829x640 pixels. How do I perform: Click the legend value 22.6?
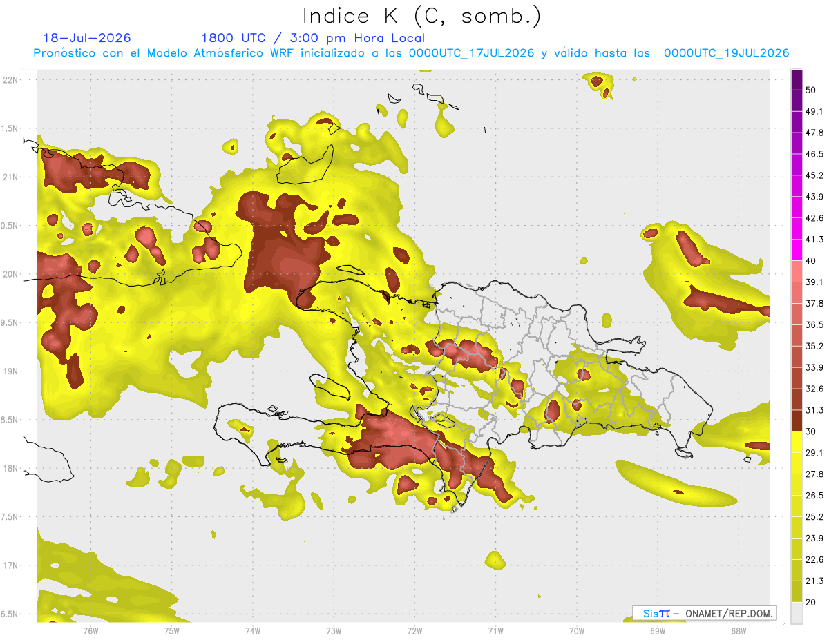[815, 559]
